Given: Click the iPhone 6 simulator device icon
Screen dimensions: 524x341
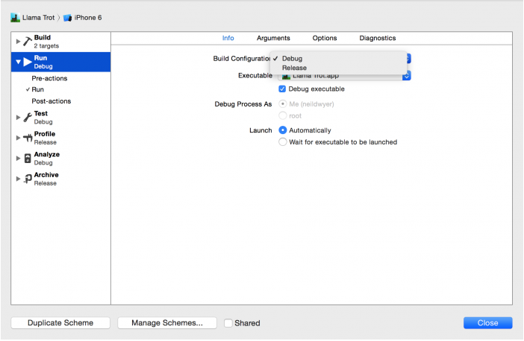Looking at the screenshot, I should click(67, 18).
